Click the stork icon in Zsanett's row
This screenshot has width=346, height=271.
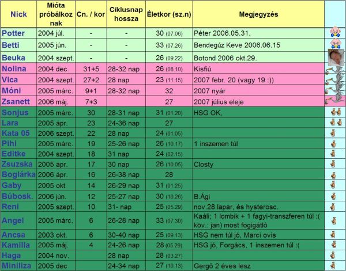334,101
